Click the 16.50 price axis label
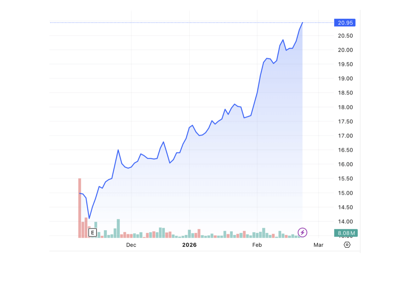This screenshot has width=403, height=284. pos(345,150)
